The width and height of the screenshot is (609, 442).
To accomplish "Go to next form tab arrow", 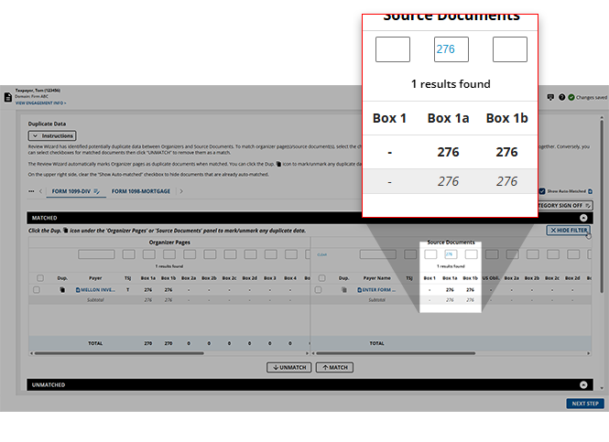I will tap(181, 191).
